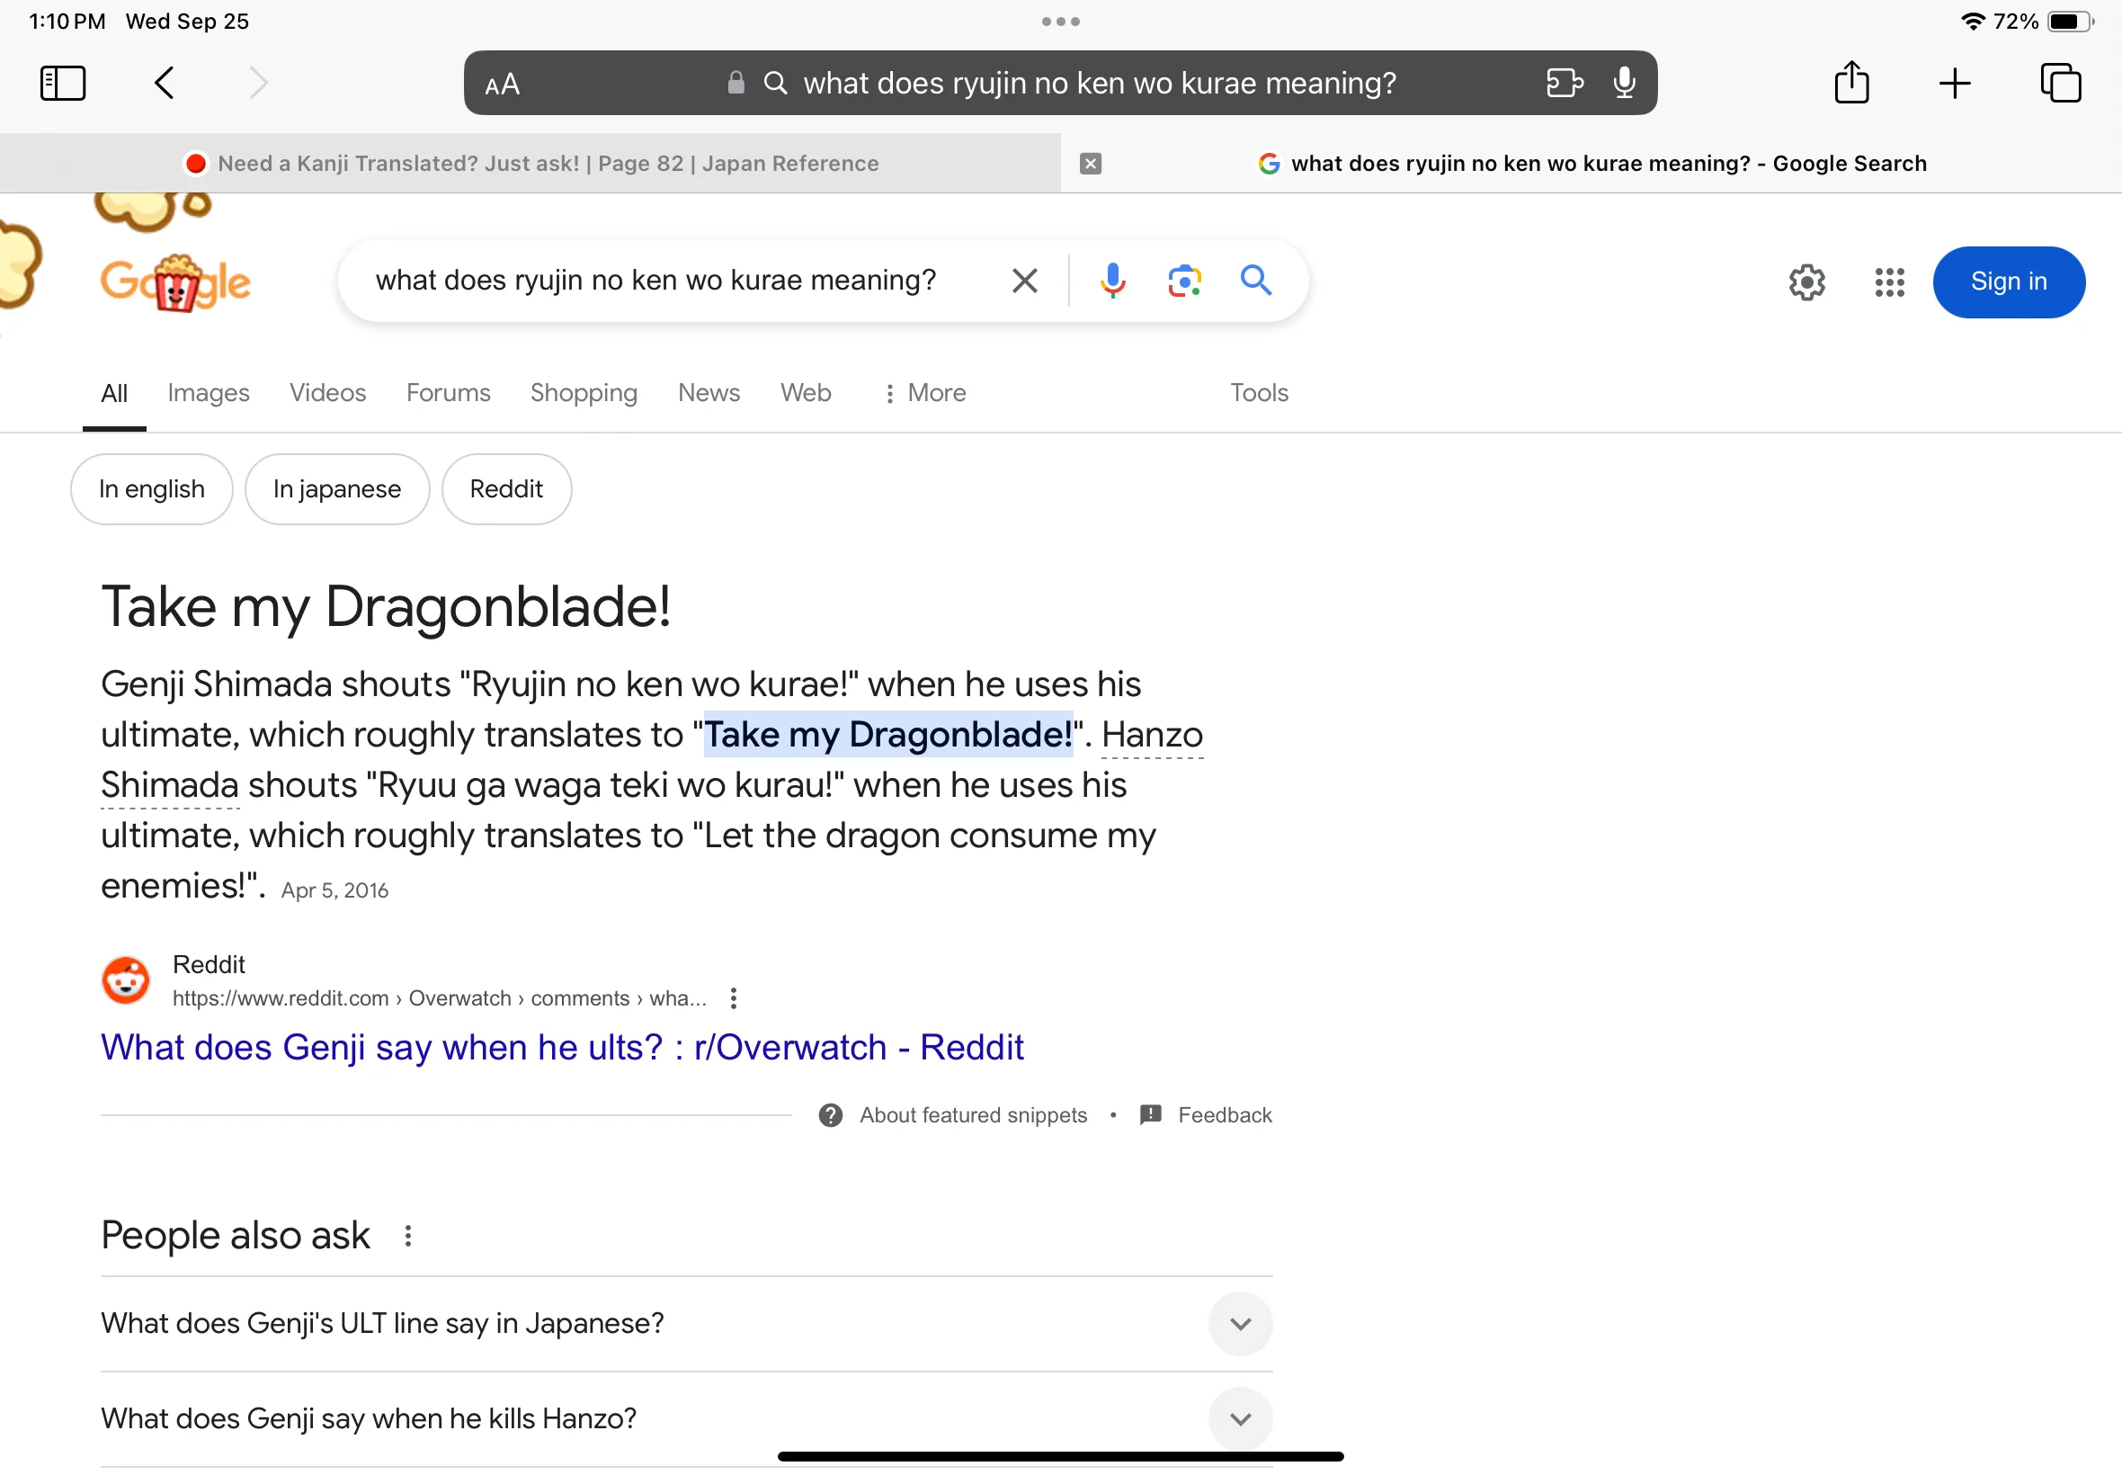Click the "Take my Dragonblade!" snippet heading

click(385, 608)
